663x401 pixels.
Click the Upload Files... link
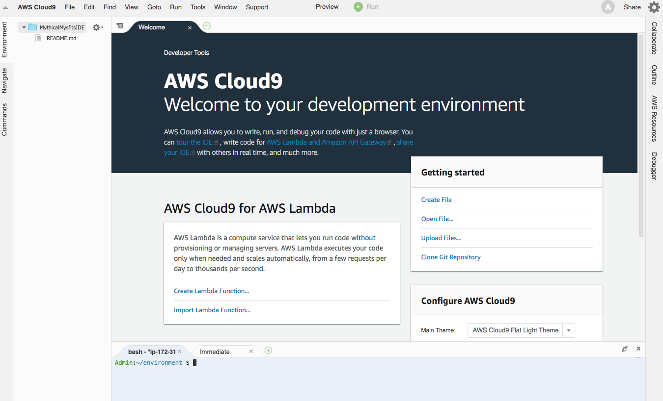442,238
